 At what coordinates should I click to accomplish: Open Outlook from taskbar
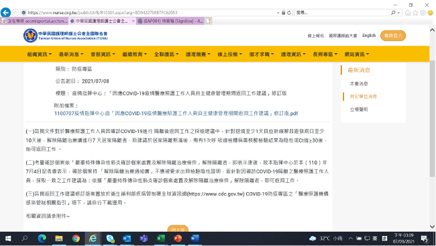pyautogui.click(x=127, y=239)
